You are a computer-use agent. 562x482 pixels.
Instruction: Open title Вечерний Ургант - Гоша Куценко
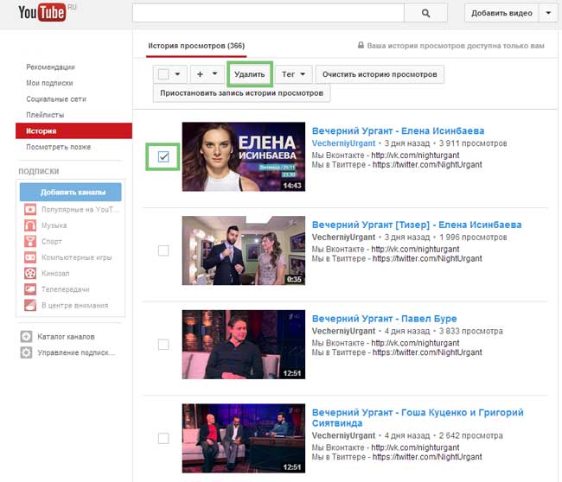click(418, 417)
